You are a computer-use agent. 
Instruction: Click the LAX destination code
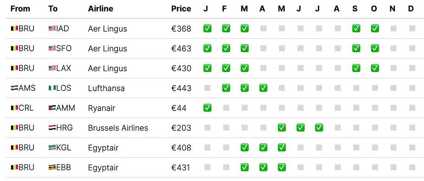point(64,68)
